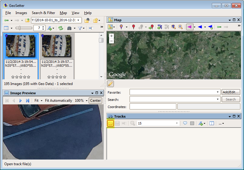Open the Favorite combo box dropdown
This screenshot has width=244, height=170.
pos(218,92)
